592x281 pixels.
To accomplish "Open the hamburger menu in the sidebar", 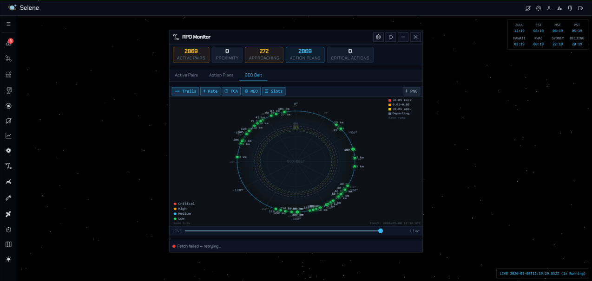I will [8, 24].
